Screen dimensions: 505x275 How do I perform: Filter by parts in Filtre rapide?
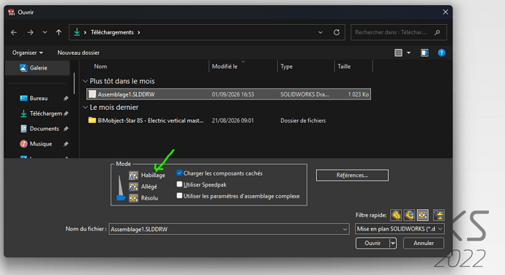point(396,215)
